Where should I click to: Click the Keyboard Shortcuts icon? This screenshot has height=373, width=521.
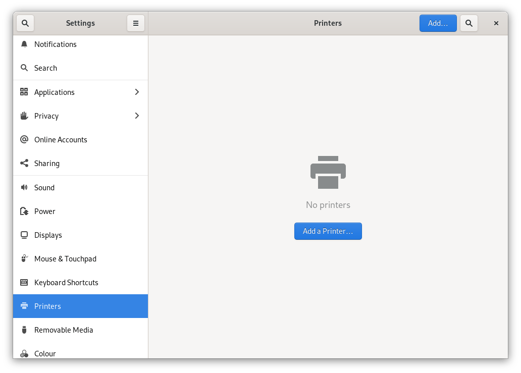point(24,282)
